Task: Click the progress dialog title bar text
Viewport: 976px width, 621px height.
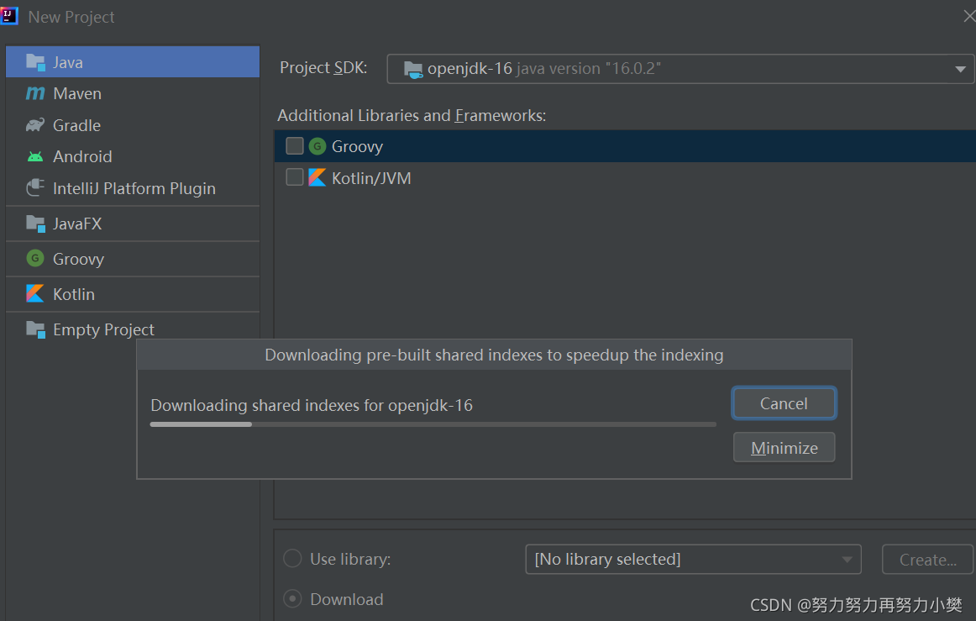Action: coord(494,355)
